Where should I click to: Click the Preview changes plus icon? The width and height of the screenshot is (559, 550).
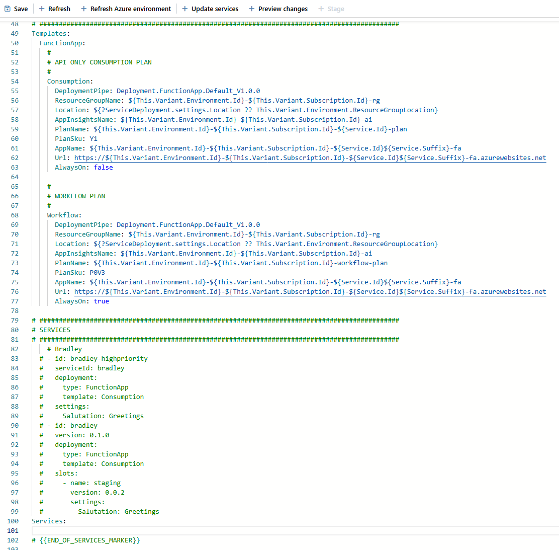point(252,9)
